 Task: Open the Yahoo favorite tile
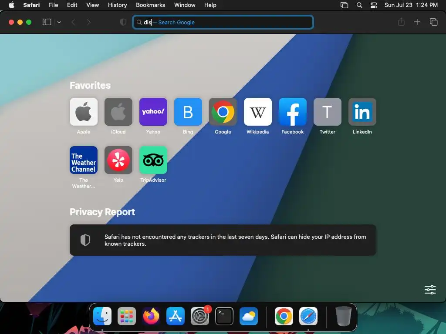point(153,112)
